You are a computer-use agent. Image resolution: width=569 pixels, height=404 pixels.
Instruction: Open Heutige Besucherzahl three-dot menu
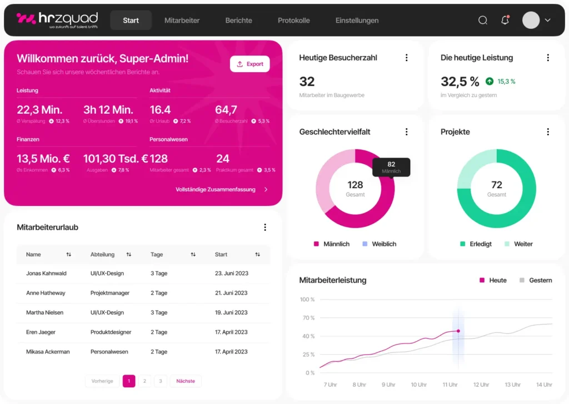pyautogui.click(x=407, y=58)
